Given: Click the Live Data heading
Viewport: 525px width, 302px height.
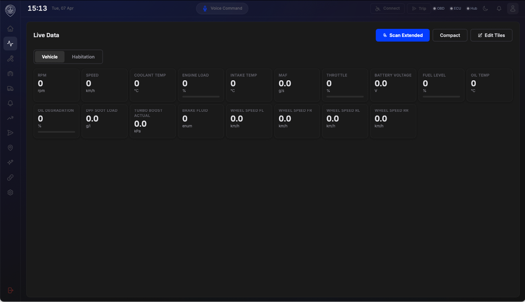Looking at the screenshot, I should click(x=46, y=35).
